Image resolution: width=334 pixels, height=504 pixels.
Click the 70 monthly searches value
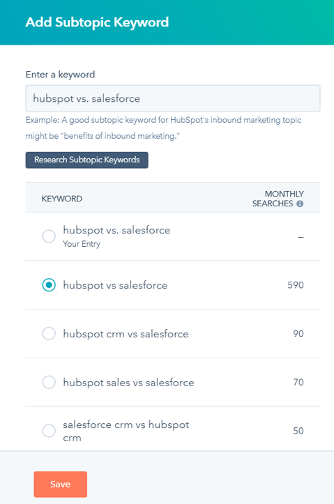298,382
